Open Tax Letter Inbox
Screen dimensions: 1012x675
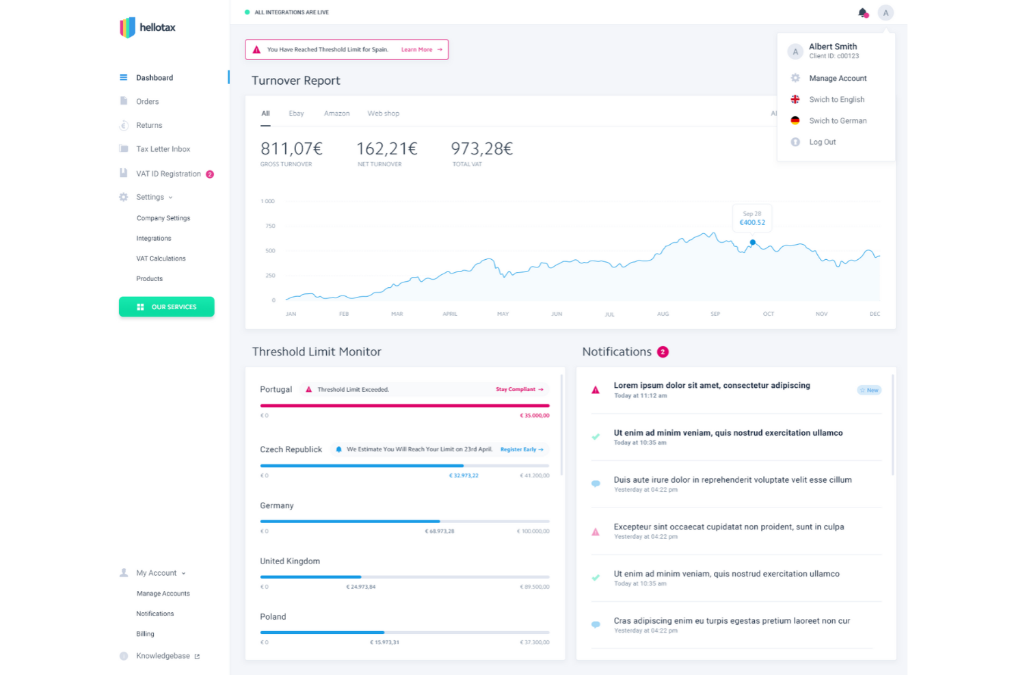(163, 149)
